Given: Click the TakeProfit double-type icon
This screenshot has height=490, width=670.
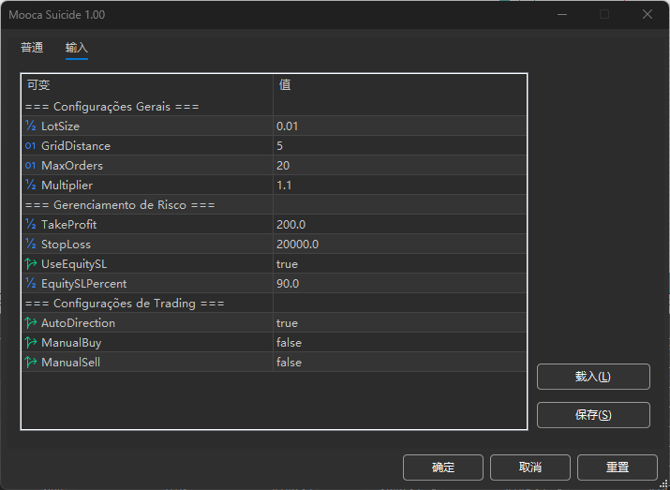Looking at the screenshot, I should (x=31, y=225).
